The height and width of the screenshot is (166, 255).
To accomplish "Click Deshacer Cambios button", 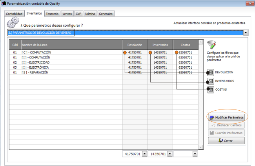I will pos(226,125).
